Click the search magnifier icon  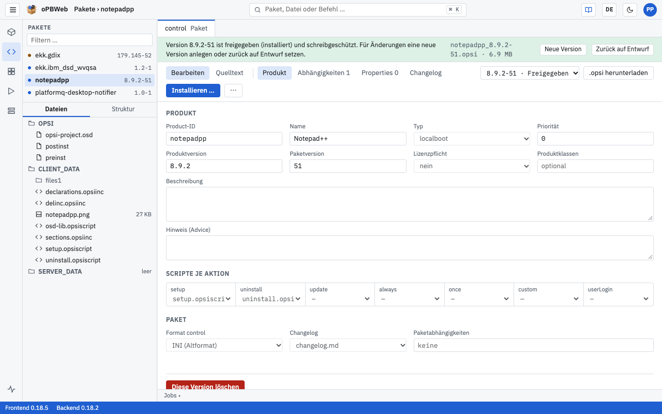pos(258,9)
